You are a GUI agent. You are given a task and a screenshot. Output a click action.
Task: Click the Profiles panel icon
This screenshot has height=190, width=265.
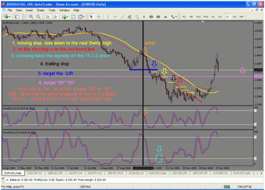(17, 17)
